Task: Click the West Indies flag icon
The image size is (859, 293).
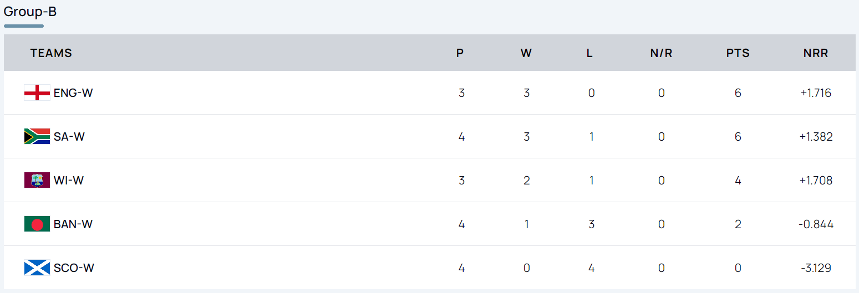Action: (x=37, y=180)
